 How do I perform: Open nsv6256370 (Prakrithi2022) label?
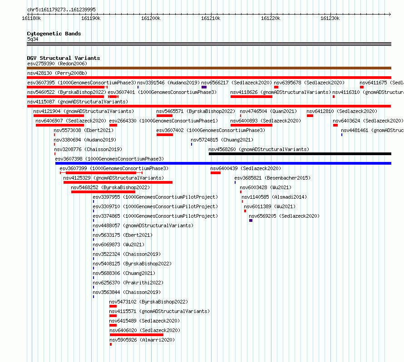pos(128,283)
